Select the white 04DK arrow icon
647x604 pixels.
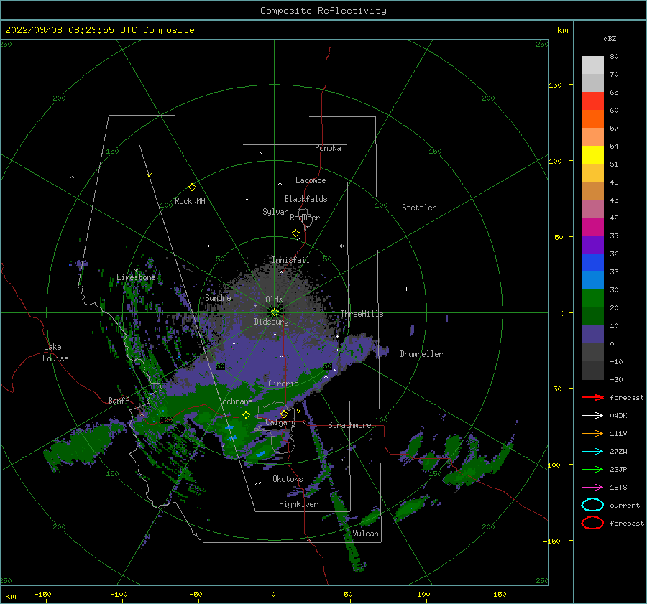[592, 415]
